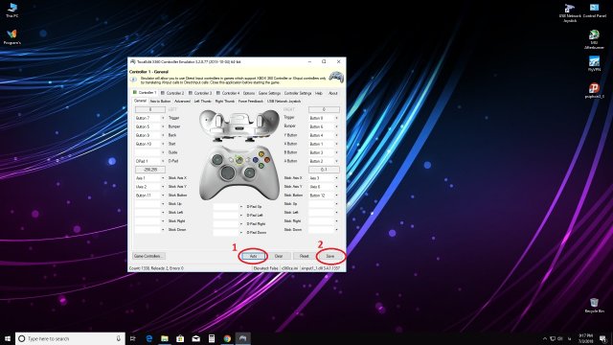Open This PC desktop icon
Viewport: 613px width, 345px height.
click(x=12, y=10)
